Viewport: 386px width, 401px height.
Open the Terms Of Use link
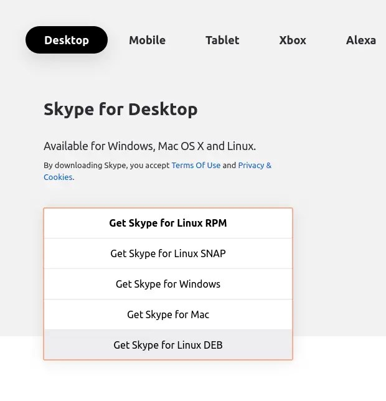196,166
